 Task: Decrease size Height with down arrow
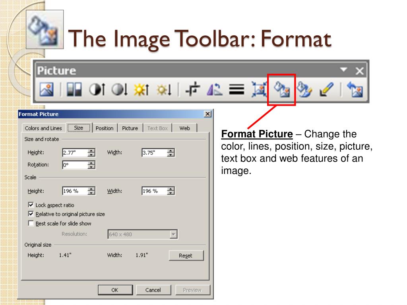coord(91,154)
